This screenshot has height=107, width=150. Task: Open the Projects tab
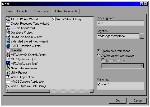click(x=22, y=11)
